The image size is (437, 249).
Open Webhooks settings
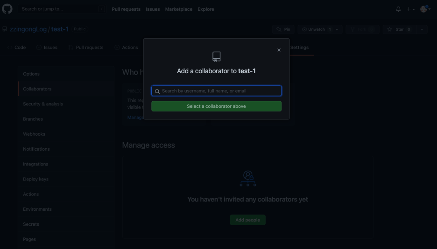[66, 134]
